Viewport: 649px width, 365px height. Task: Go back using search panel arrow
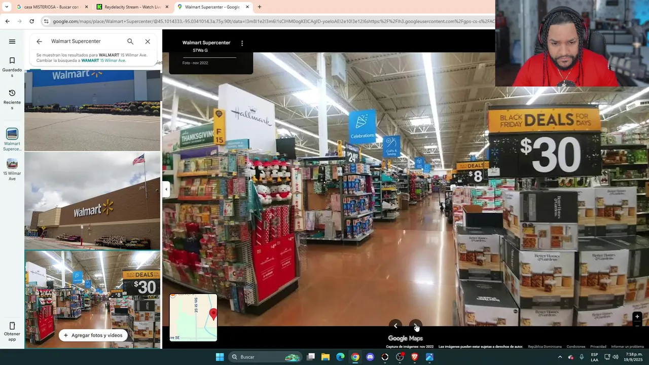point(39,42)
